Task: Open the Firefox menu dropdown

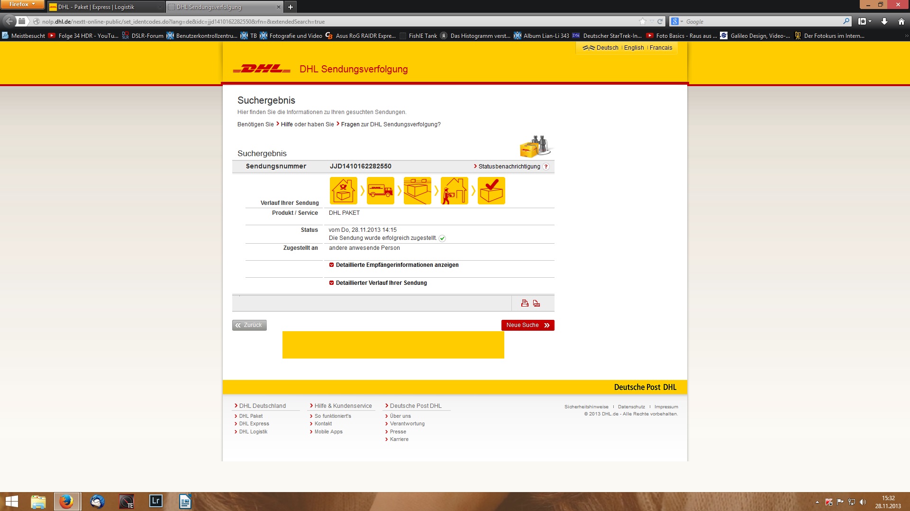Action: tap(22, 4)
